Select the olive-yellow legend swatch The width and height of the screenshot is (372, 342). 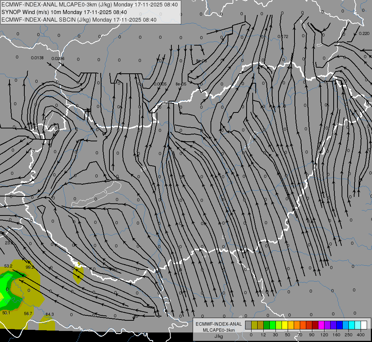pyautogui.click(x=254, y=325)
